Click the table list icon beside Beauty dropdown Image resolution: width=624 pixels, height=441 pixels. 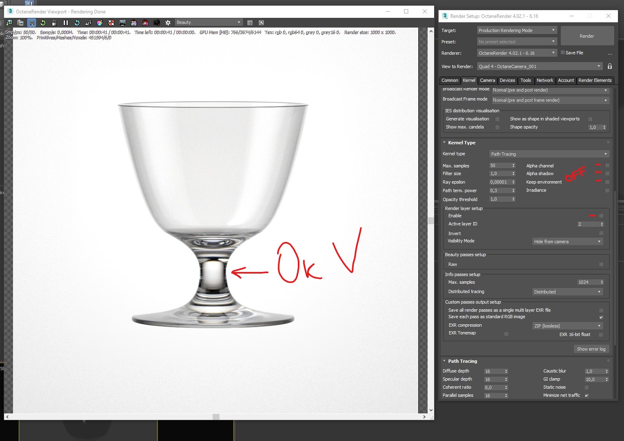pyautogui.click(x=250, y=23)
